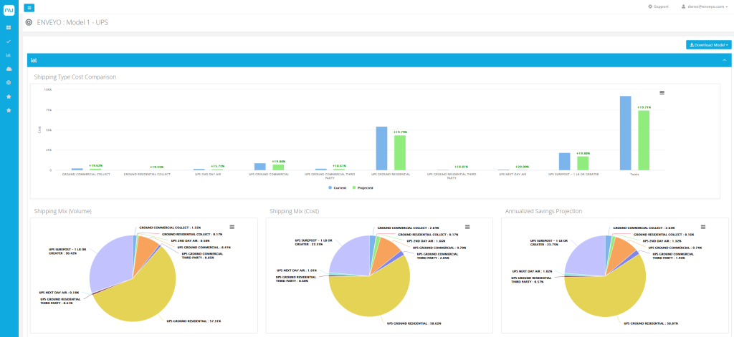The width and height of the screenshot is (734, 337).
Task: Open the Download Model dropdown
Action: 708,44
